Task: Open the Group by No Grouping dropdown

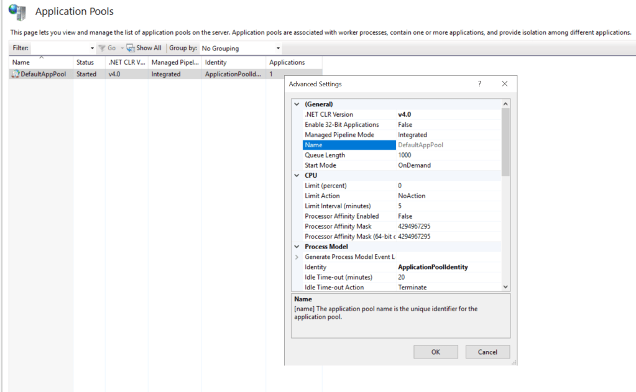Action: tap(241, 48)
